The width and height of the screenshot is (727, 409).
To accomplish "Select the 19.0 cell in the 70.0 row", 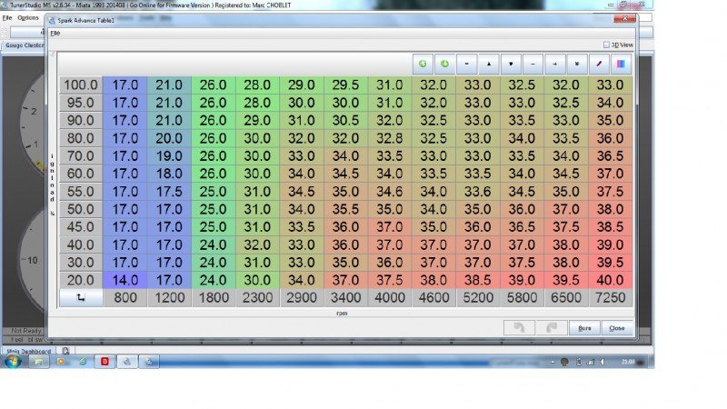I will point(169,155).
